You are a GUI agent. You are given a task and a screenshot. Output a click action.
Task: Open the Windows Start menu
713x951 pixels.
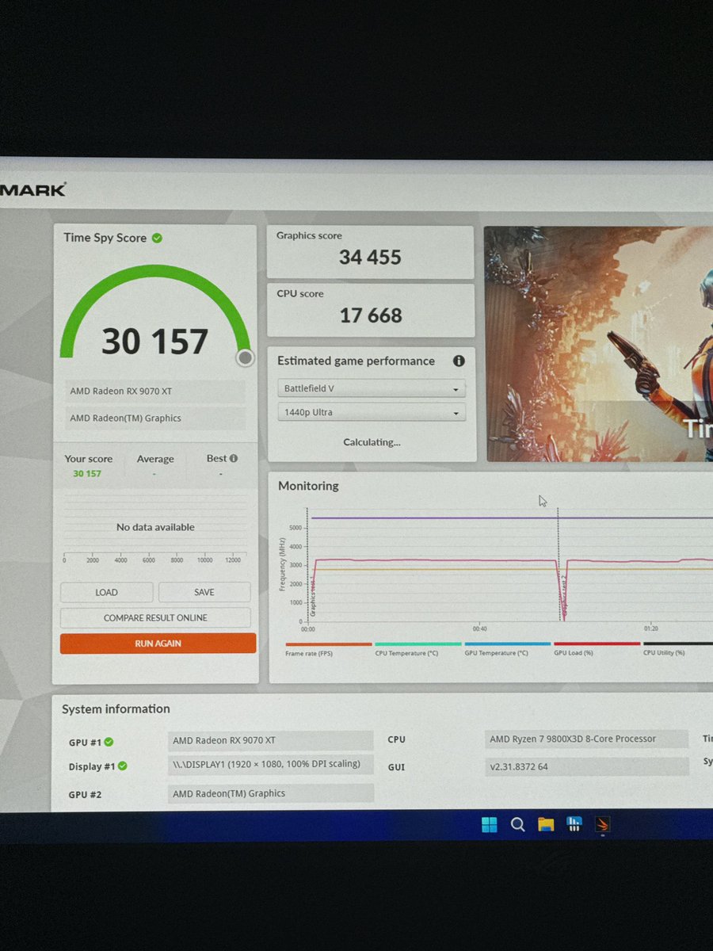point(490,824)
